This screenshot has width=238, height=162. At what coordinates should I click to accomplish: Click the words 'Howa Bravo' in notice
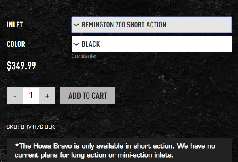click(53, 146)
